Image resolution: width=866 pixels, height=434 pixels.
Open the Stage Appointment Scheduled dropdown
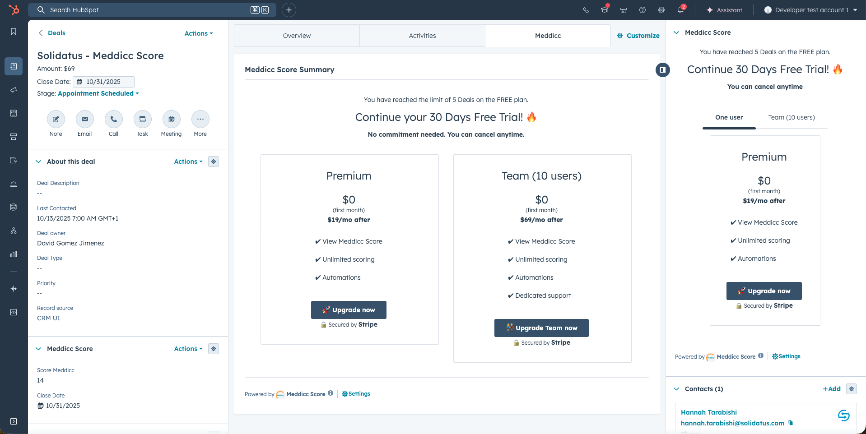pos(98,93)
